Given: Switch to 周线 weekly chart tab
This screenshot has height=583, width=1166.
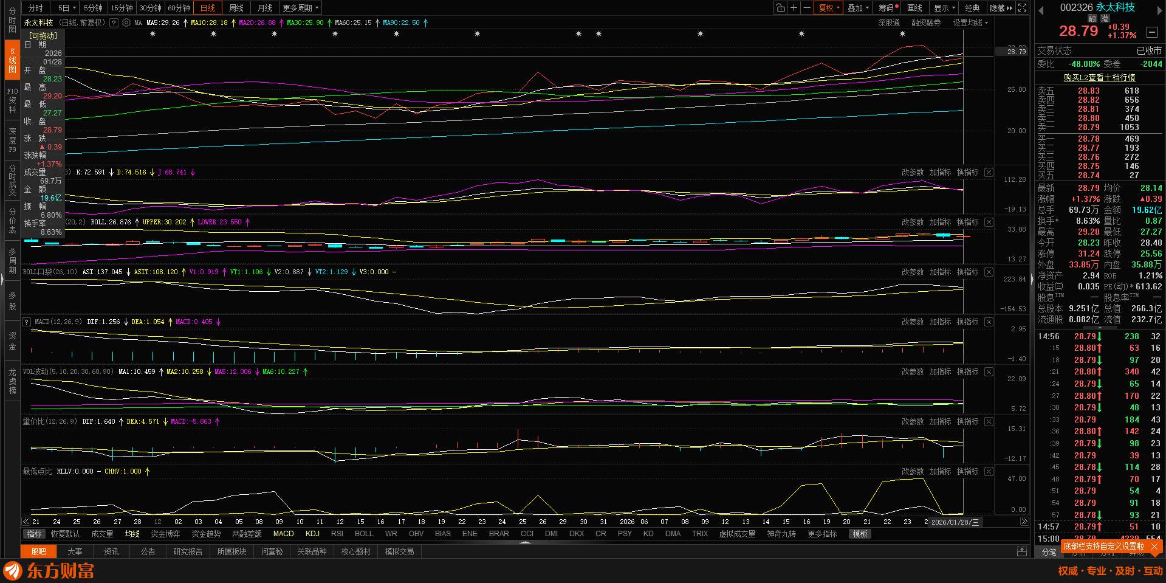Looking at the screenshot, I should click(x=236, y=8).
